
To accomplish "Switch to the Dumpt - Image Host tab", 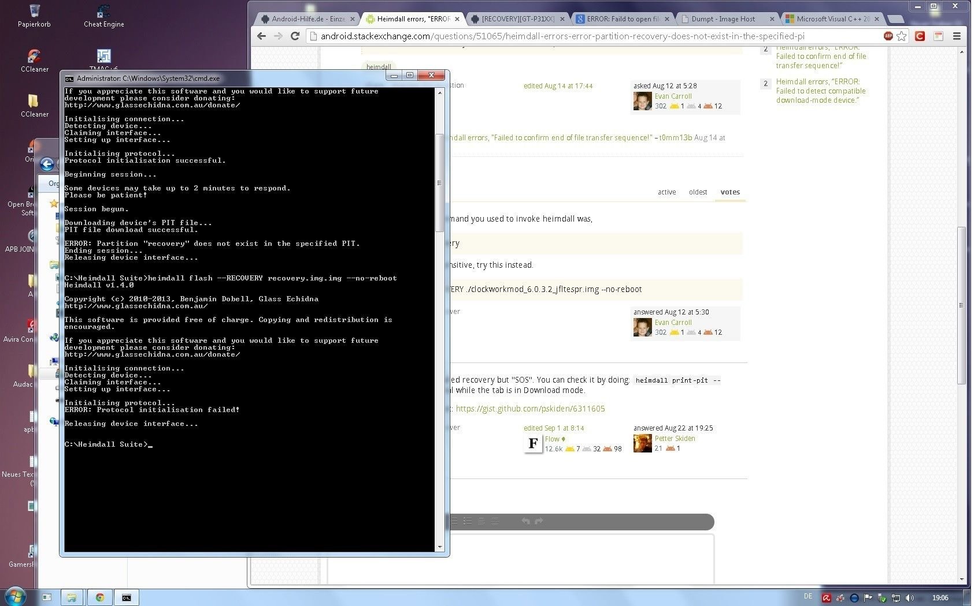I will (723, 19).
